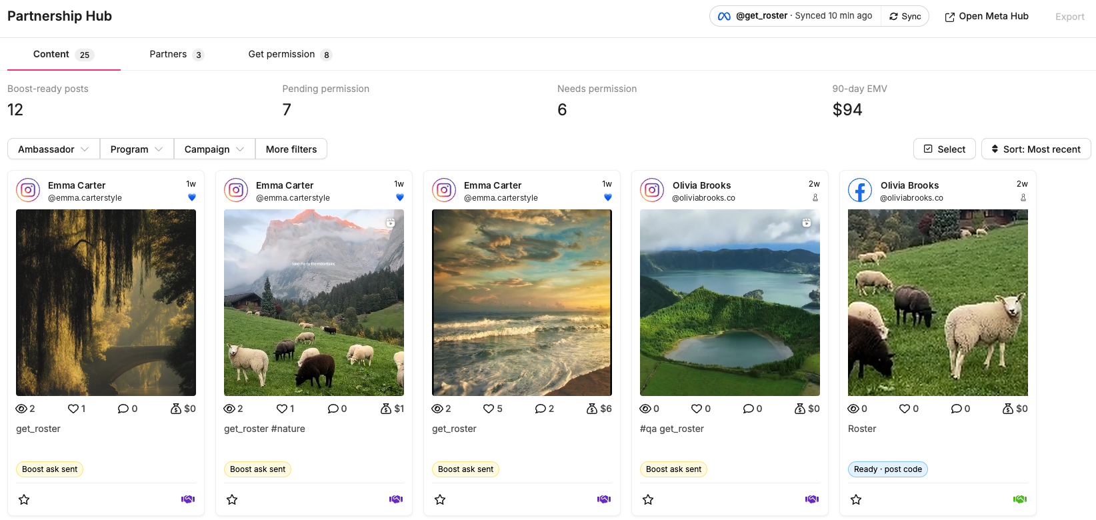This screenshot has height=520, width=1096.
Task: Toggle the star on the Facebook Roster post
Action: tap(856, 499)
